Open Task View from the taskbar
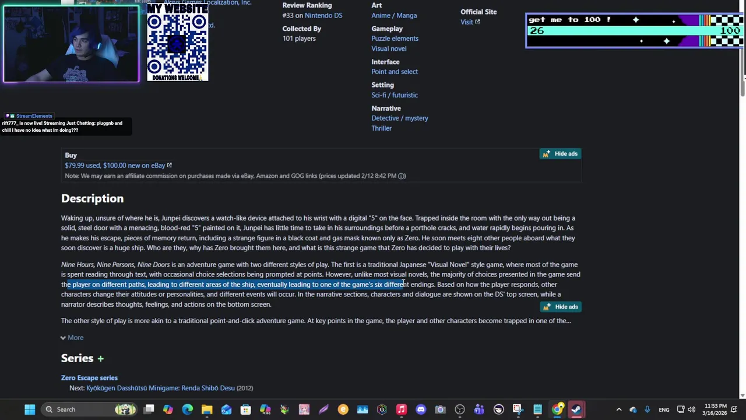This screenshot has width=746, height=420. [x=149, y=409]
